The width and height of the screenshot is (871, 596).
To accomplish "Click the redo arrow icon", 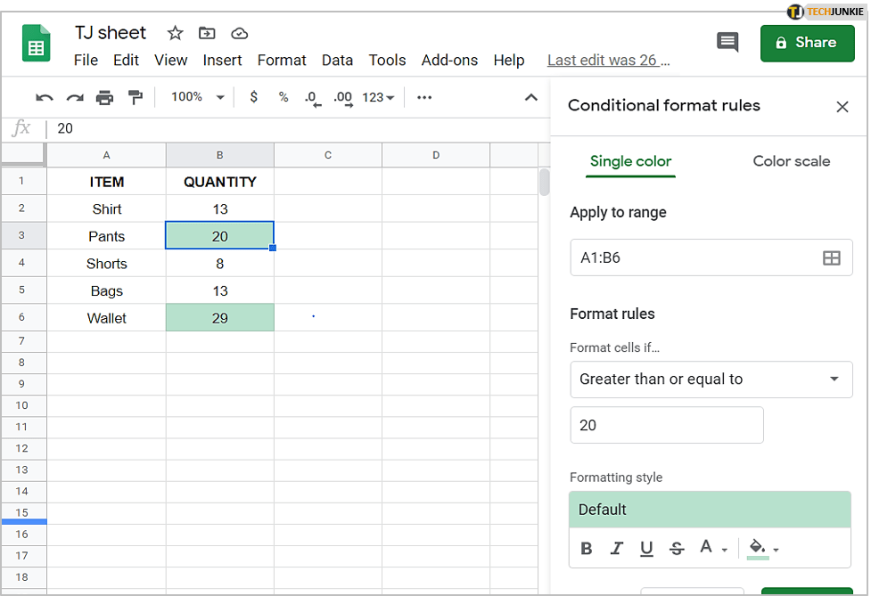I will click(x=75, y=97).
